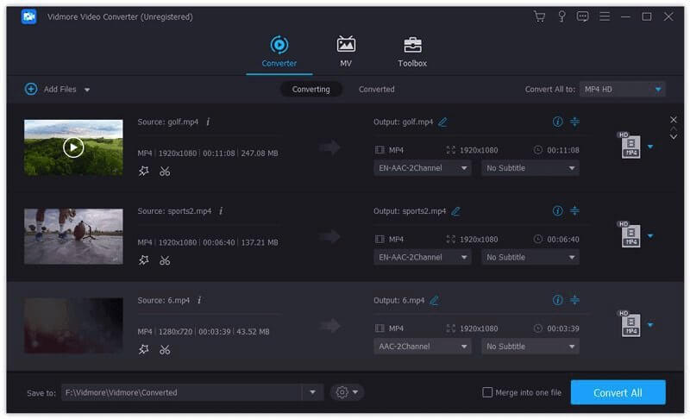Click the compress/split icon in the 6.mp4 output row
Screen dimensions: 690x419
[575, 300]
